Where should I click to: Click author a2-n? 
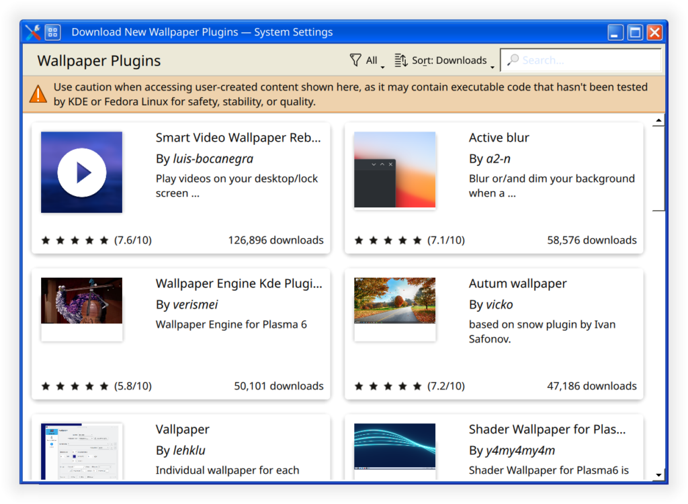click(498, 158)
